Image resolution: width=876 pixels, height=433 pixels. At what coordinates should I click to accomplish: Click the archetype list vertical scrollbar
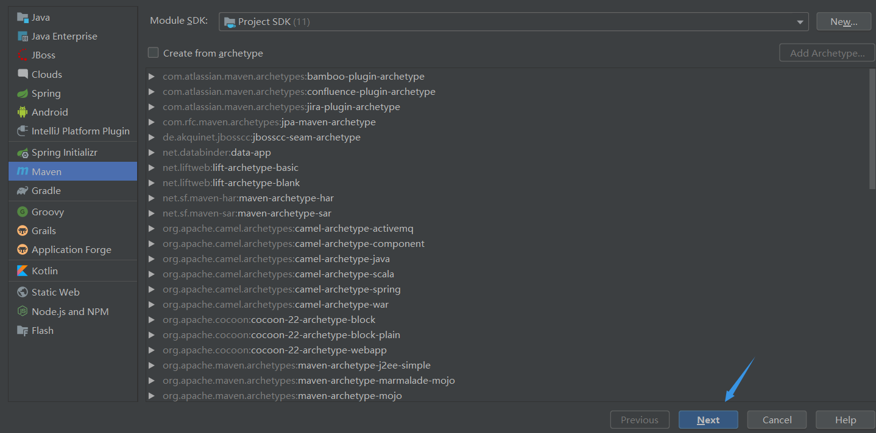[x=872, y=129]
